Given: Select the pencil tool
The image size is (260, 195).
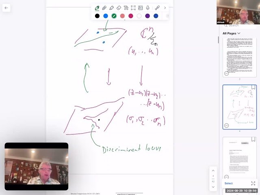Looking at the screenshot, I should [x=104, y=8].
